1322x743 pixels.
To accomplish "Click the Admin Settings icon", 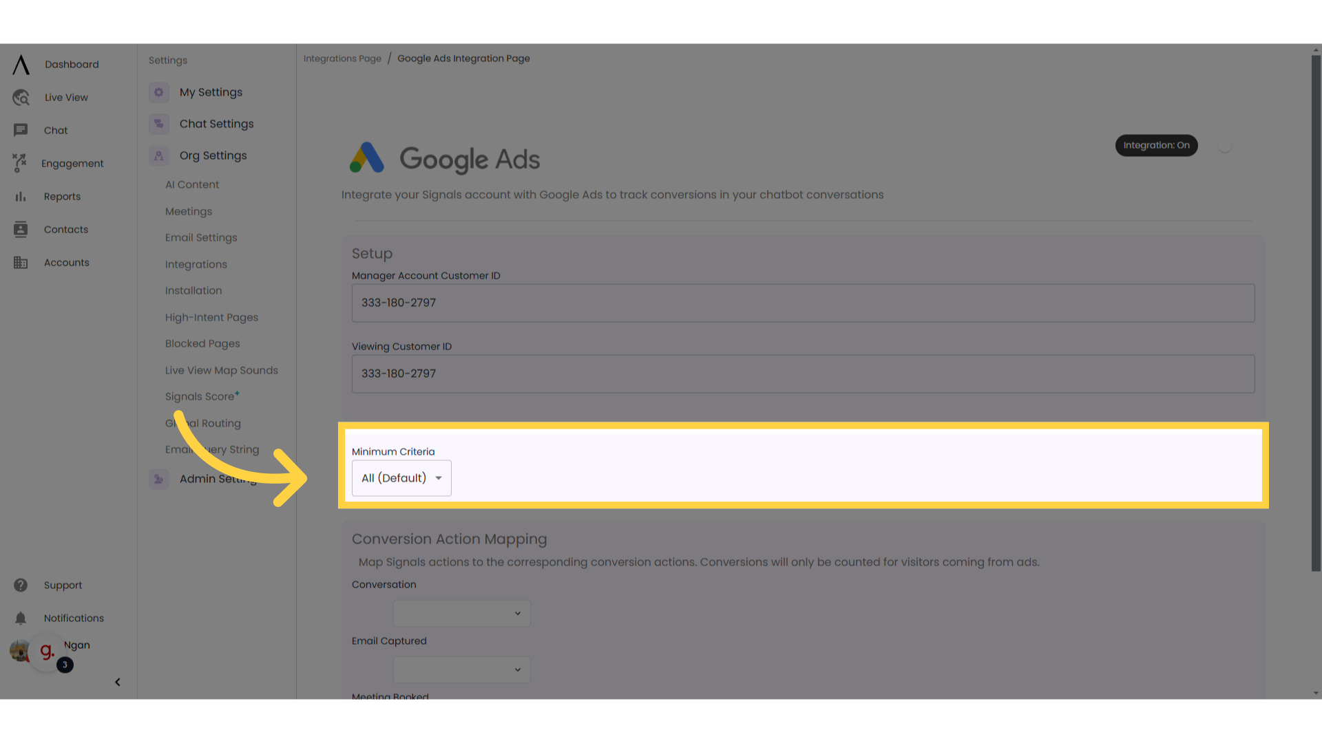I will pyautogui.click(x=159, y=479).
